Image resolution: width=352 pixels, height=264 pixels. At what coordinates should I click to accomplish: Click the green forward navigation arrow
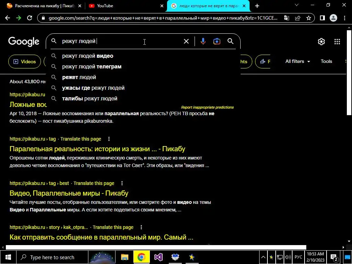coord(19,18)
